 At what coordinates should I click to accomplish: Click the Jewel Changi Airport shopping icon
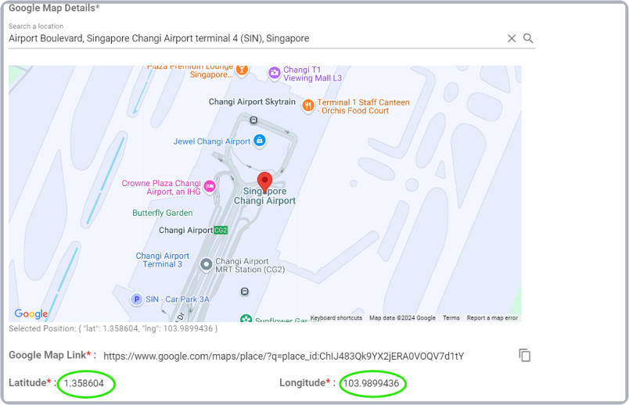point(260,141)
